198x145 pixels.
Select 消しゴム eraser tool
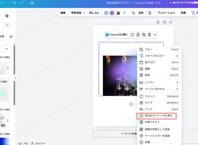[94, 13]
